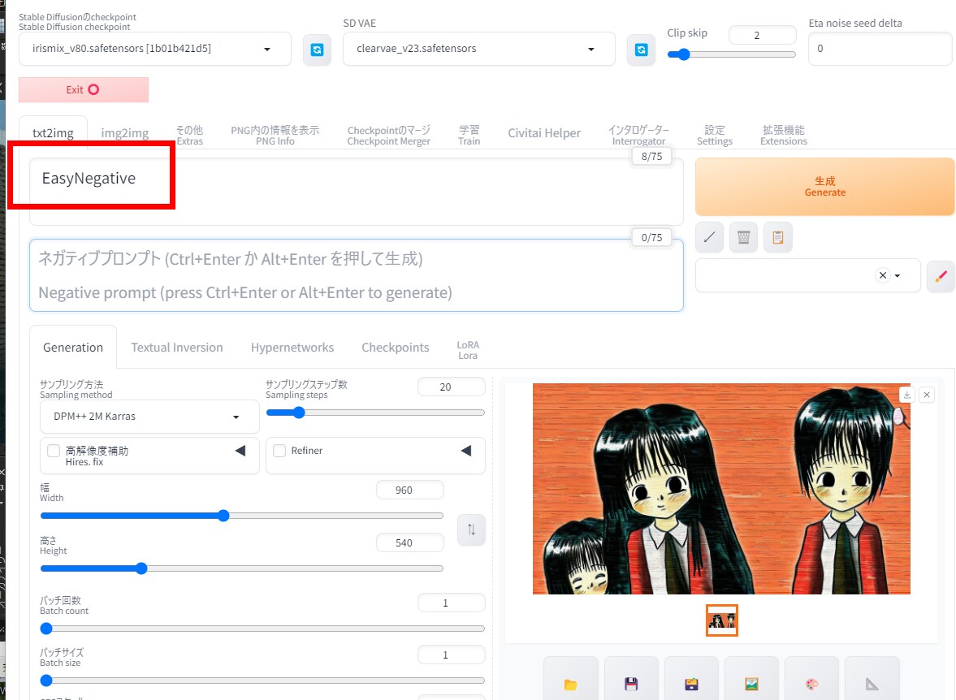The height and width of the screenshot is (700, 956).
Task: Open the Textual Inversion tab
Action: point(176,348)
